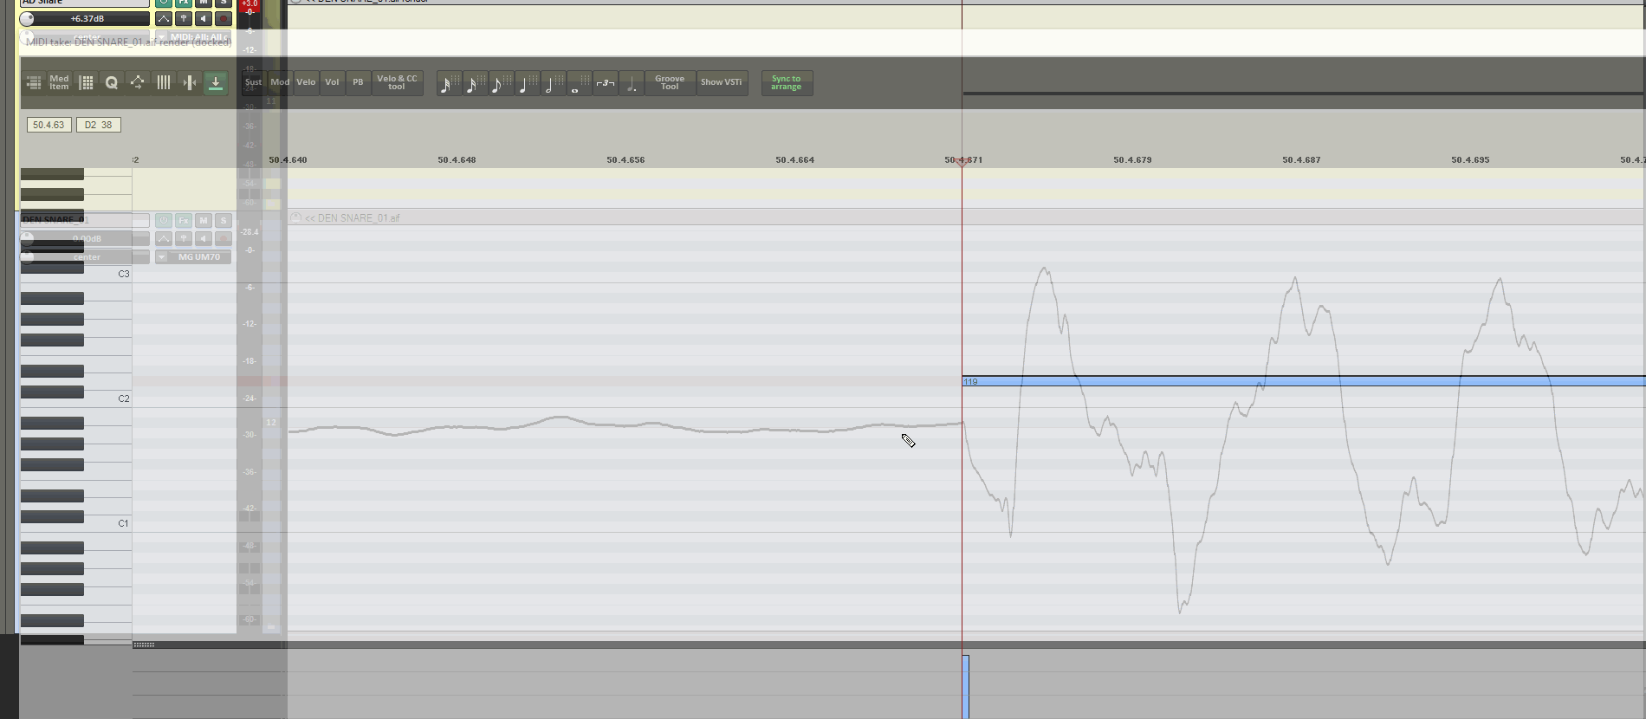This screenshot has height=719, width=1646.
Task: Click ruler position 50.4.695
Action: (x=1470, y=160)
